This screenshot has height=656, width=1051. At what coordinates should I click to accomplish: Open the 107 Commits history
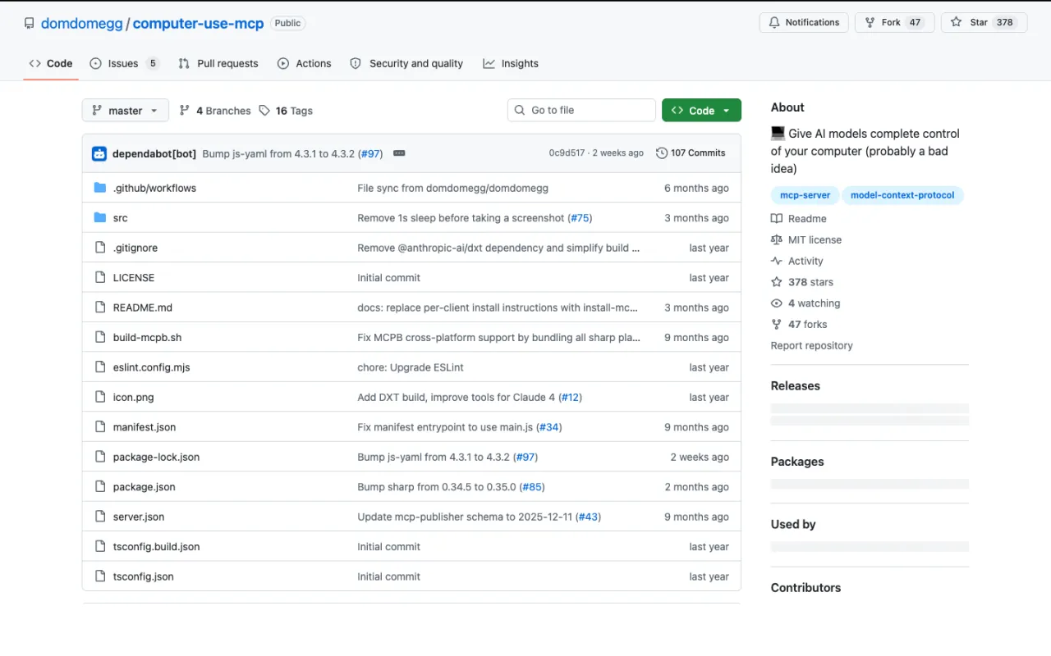[691, 153]
